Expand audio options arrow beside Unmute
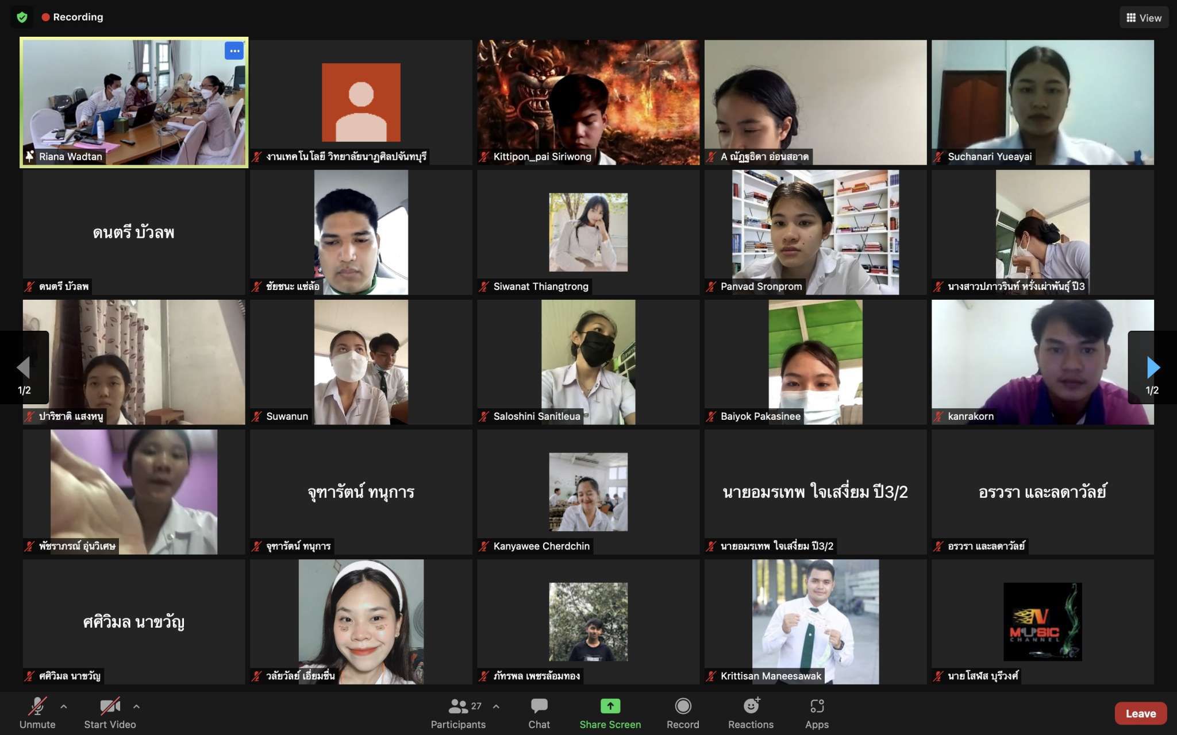This screenshot has width=1177, height=735. tap(64, 706)
